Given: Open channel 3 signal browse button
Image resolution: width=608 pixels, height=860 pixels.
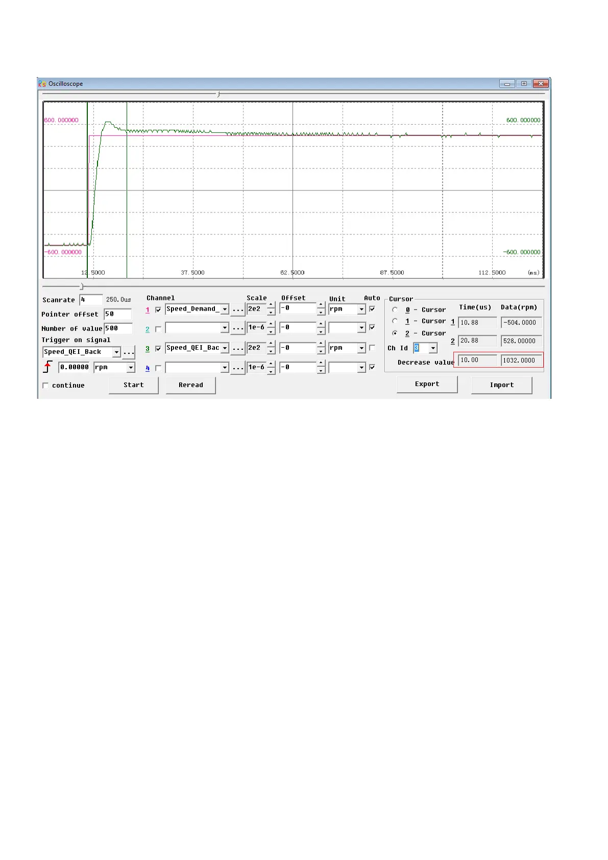Looking at the screenshot, I should click(238, 348).
